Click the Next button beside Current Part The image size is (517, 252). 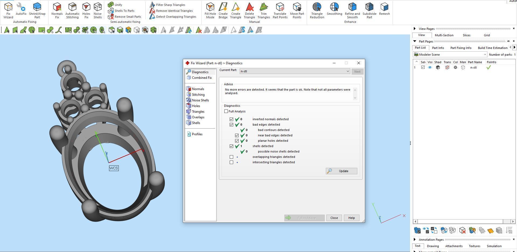pyautogui.click(x=357, y=72)
